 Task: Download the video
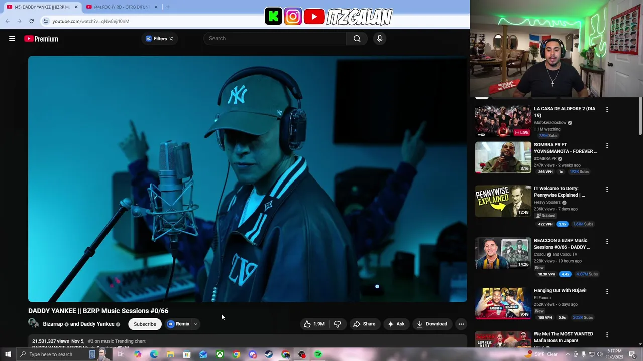(x=432, y=324)
